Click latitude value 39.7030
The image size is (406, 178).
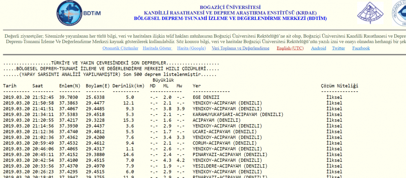point(68,97)
